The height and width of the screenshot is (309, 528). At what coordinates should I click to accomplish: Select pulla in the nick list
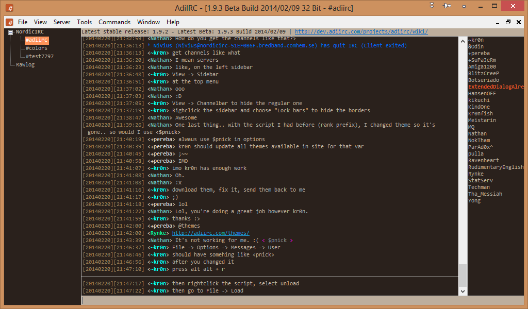pyautogui.click(x=476, y=153)
